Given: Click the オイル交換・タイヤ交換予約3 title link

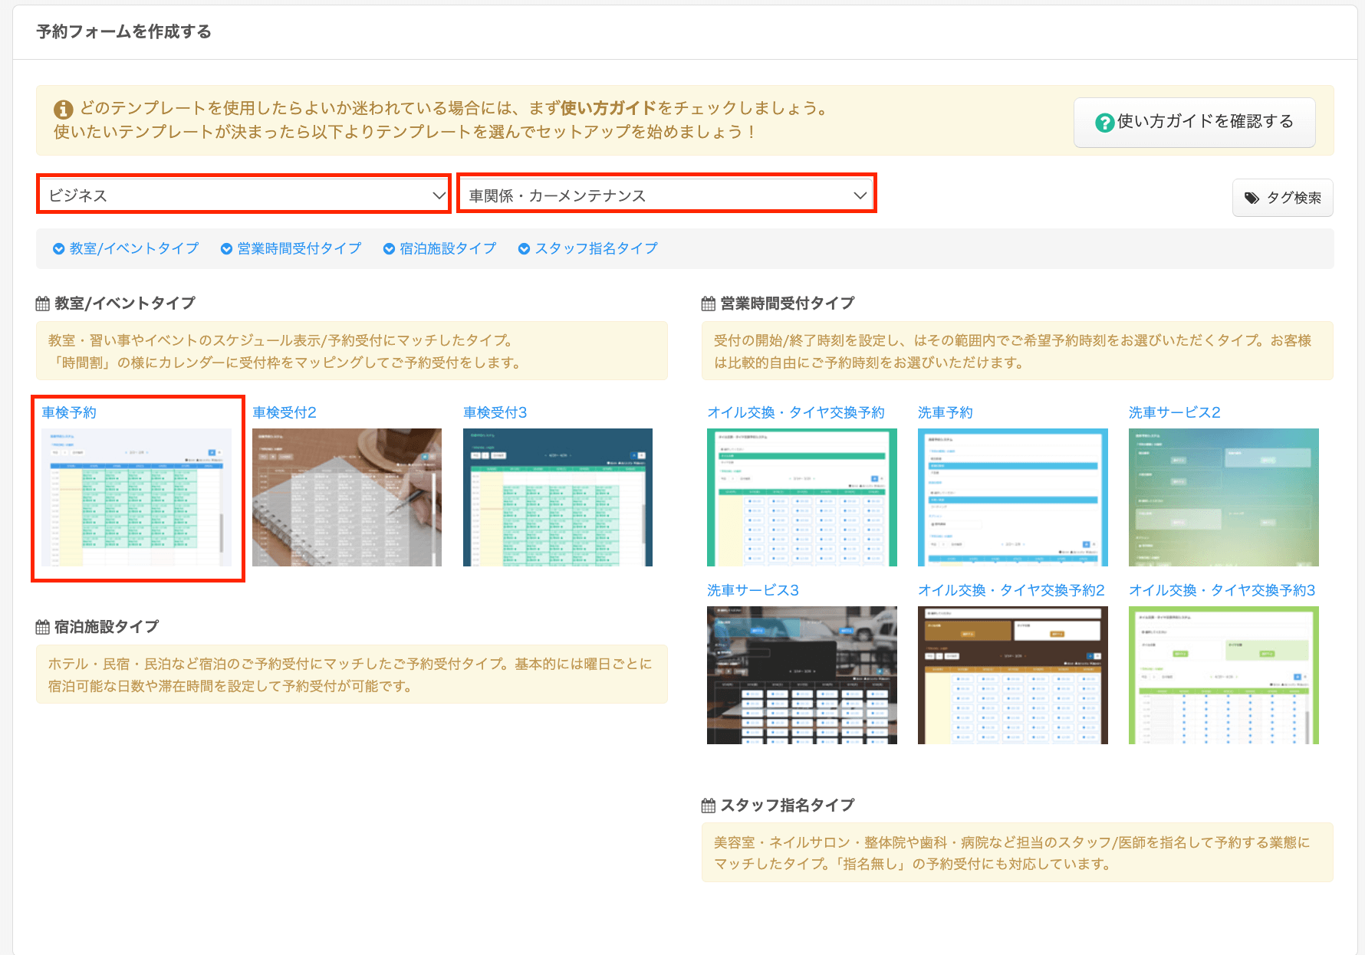Looking at the screenshot, I should 1222,590.
